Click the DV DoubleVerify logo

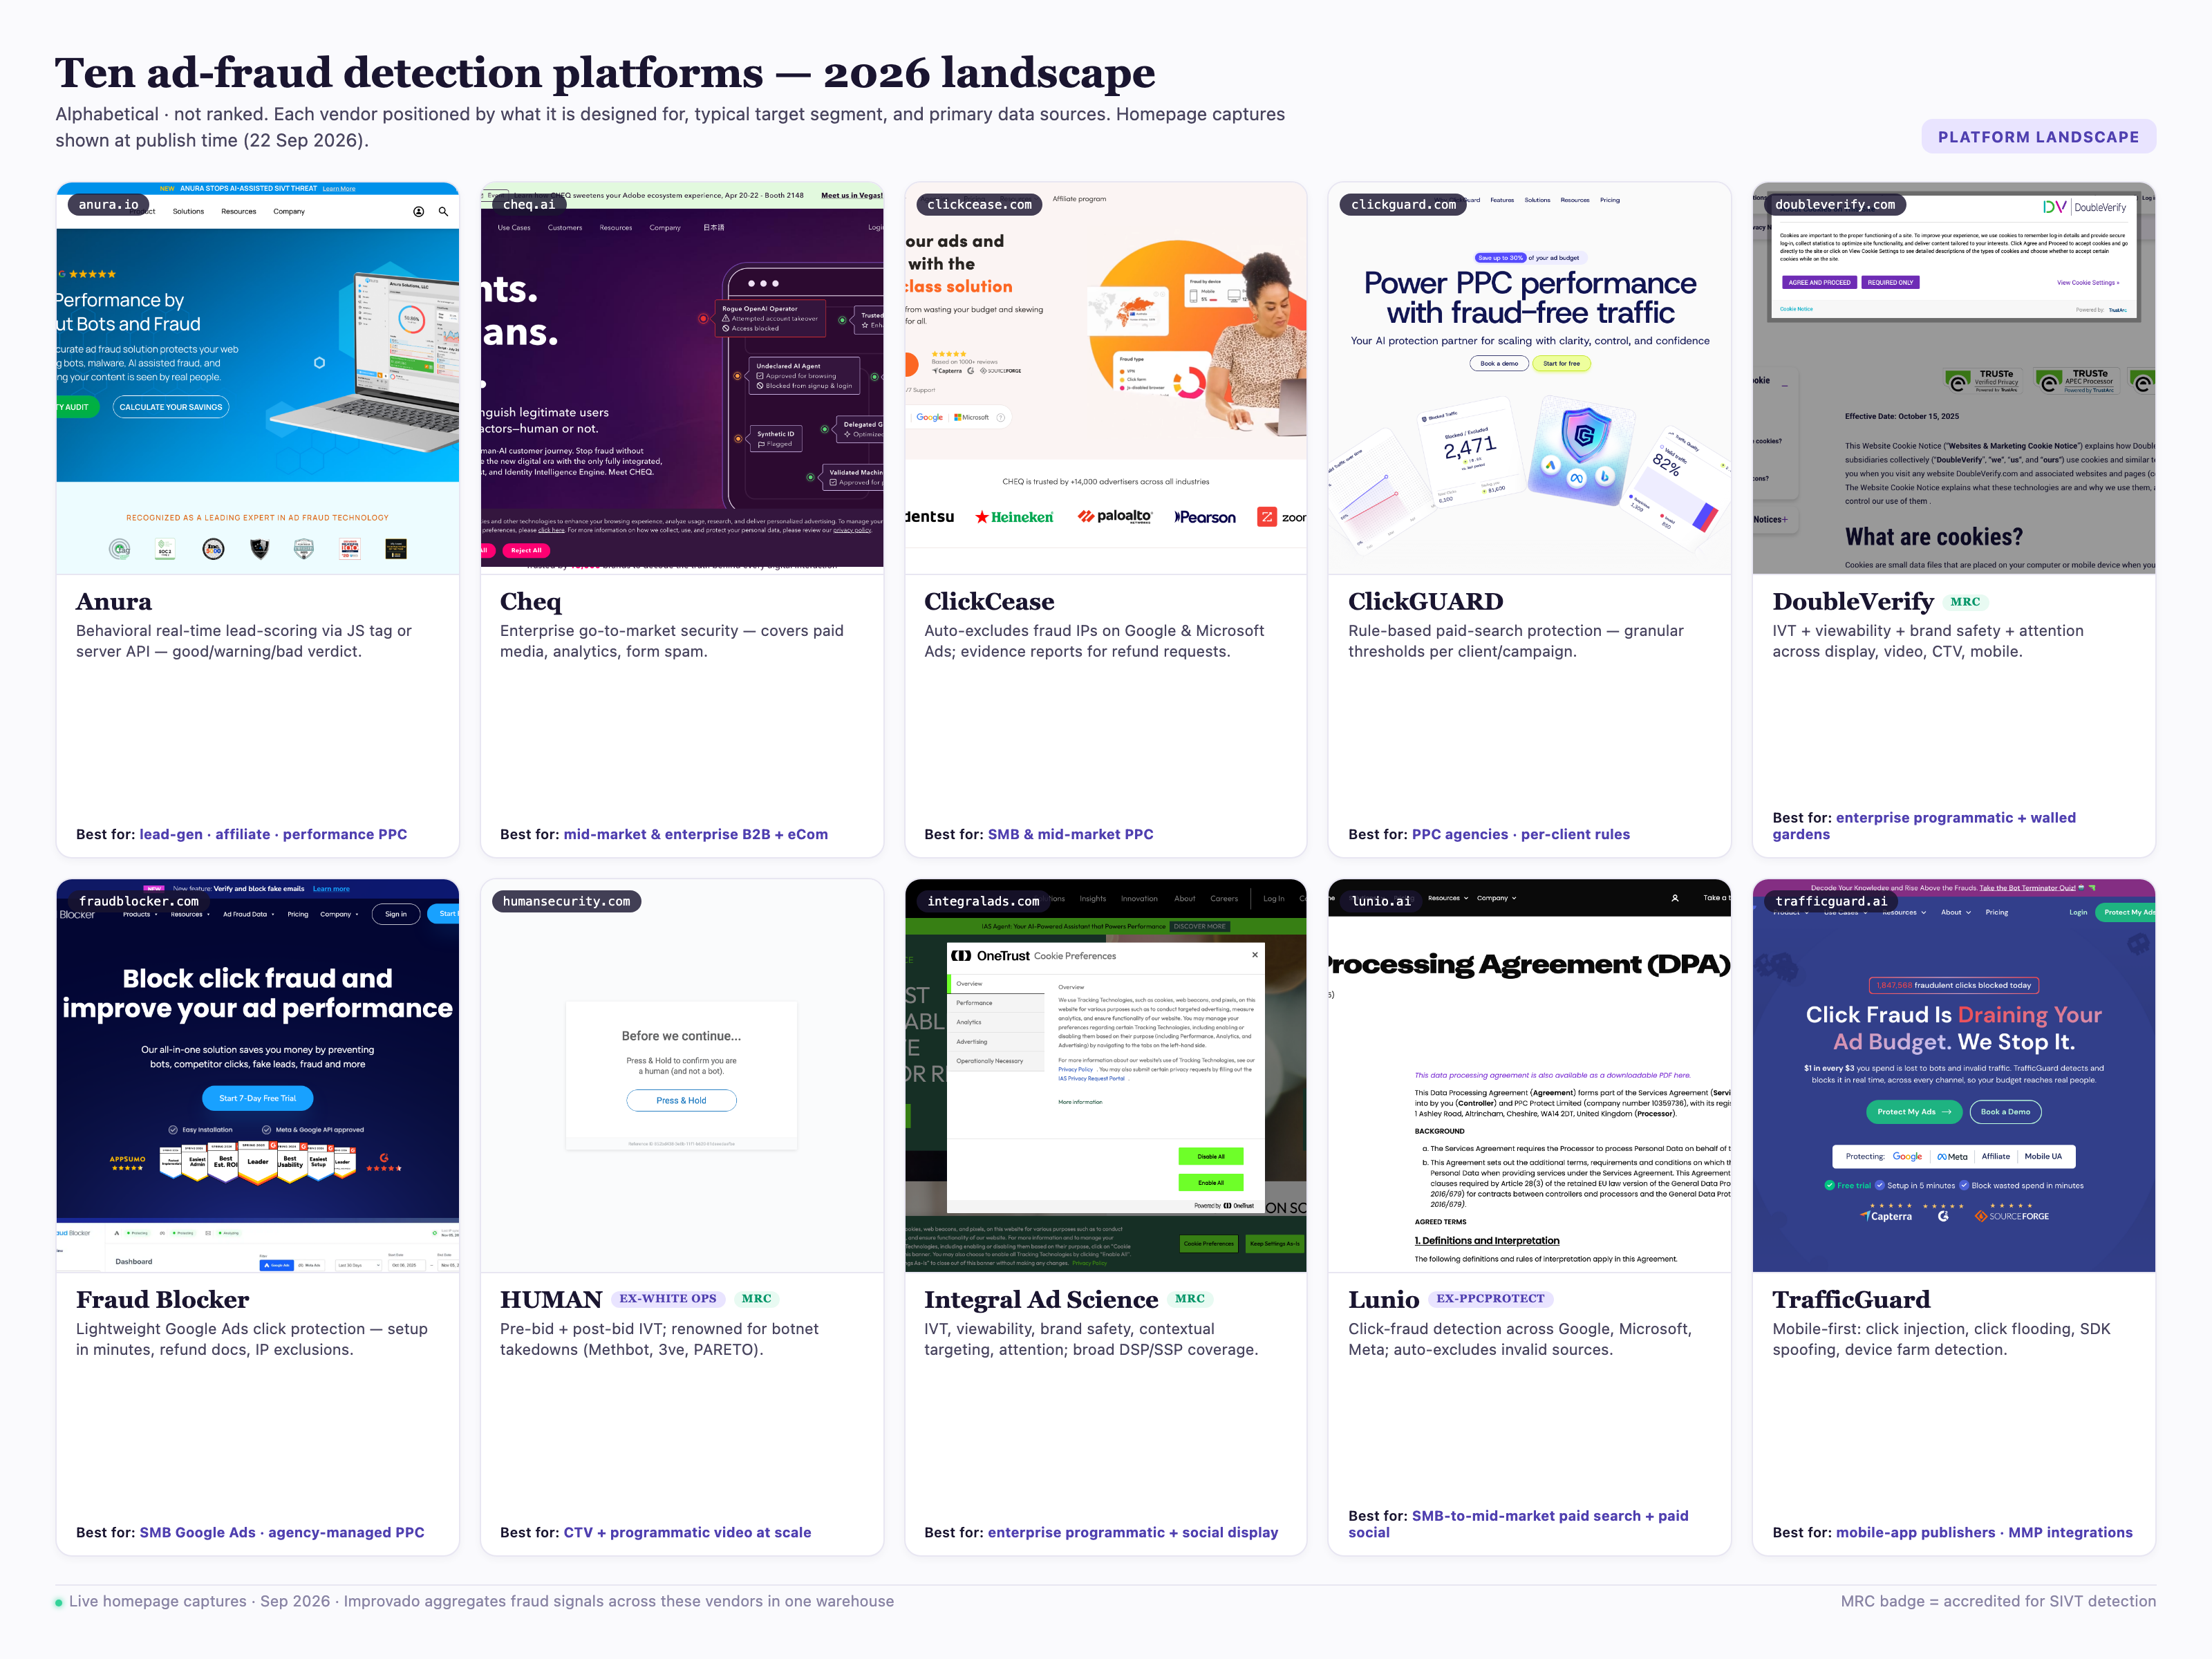(2084, 207)
